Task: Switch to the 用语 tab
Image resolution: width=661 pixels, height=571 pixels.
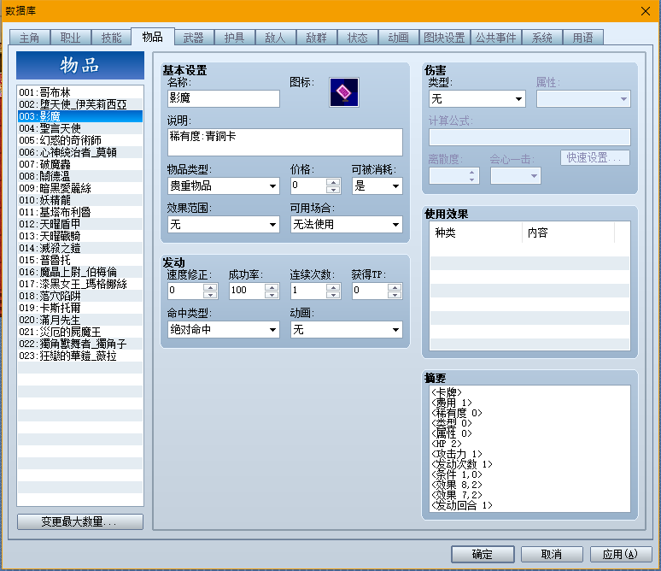Action: 582,38
